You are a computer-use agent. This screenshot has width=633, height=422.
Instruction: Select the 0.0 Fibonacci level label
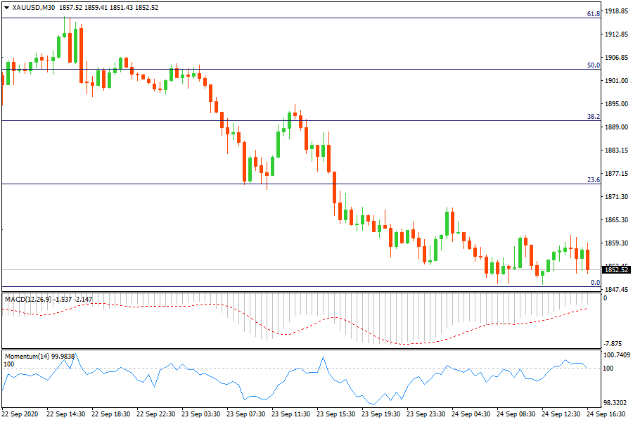595,283
